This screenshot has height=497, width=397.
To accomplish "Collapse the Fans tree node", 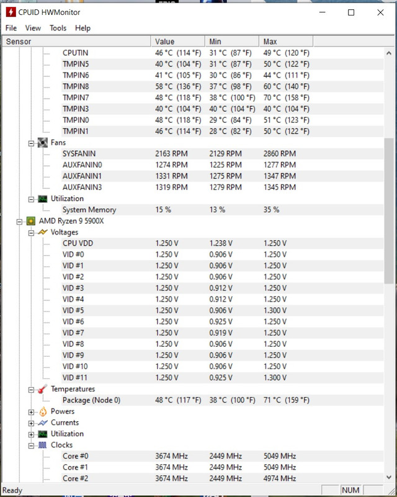I will [31, 143].
